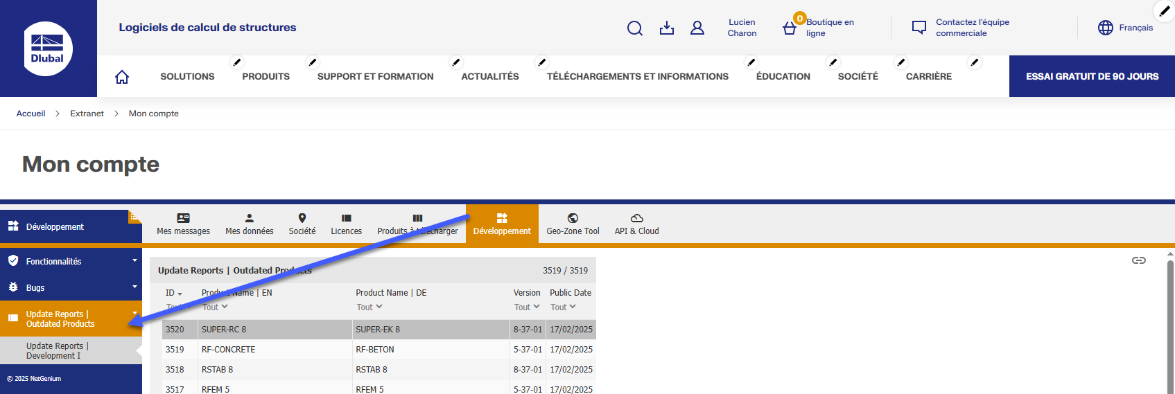
Task: Click the chain link icon above table
Action: click(1138, 260)
